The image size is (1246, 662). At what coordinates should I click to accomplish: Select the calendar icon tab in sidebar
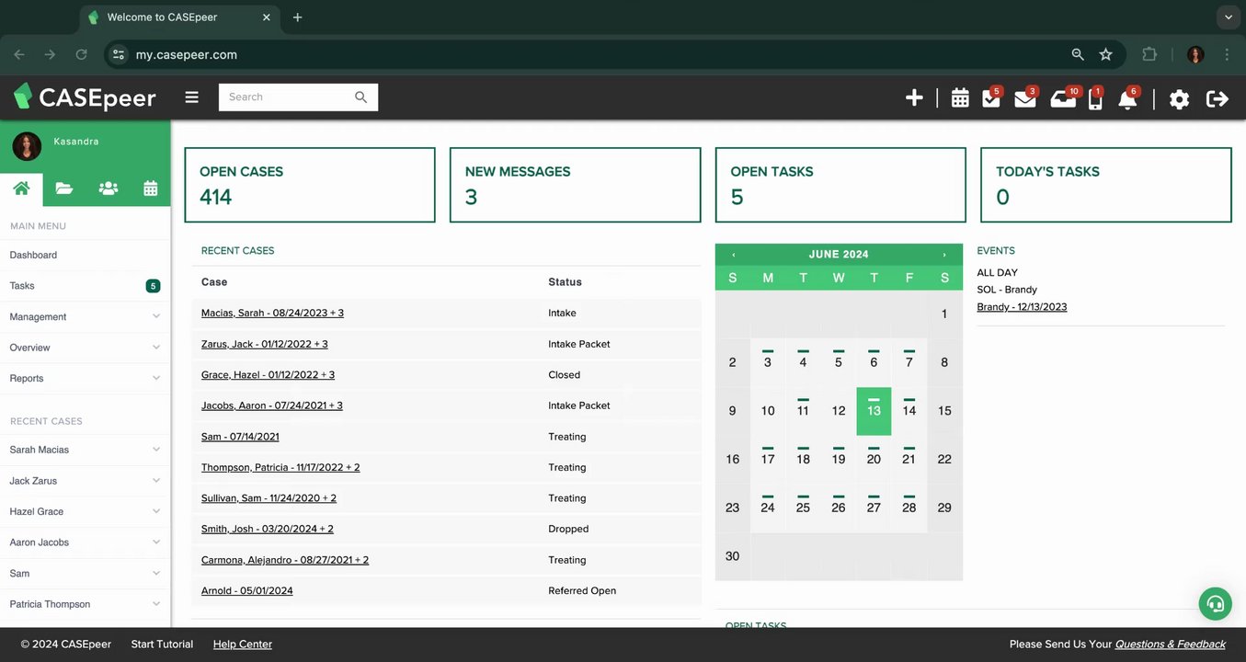click(151, 188)
